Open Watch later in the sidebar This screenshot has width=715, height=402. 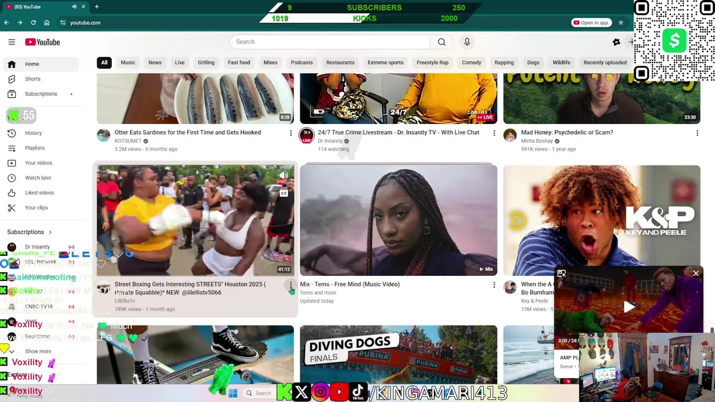click(x=41, y=178)
